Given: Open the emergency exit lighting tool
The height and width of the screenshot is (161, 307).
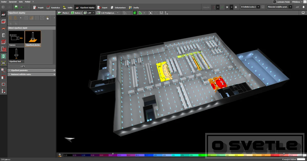Looking at the screenshot, I should pyautogui.click(x=4, y=56).
